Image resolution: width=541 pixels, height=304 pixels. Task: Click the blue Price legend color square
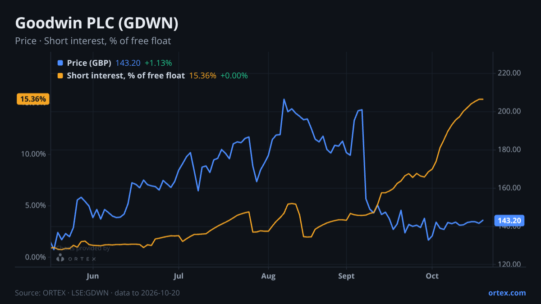click(x=60, y=63)
